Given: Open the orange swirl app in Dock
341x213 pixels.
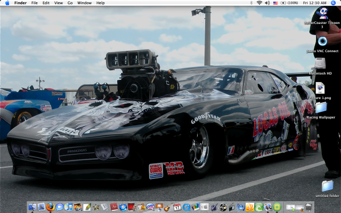Looking at the screenshot, I should (x=250, y=207).
